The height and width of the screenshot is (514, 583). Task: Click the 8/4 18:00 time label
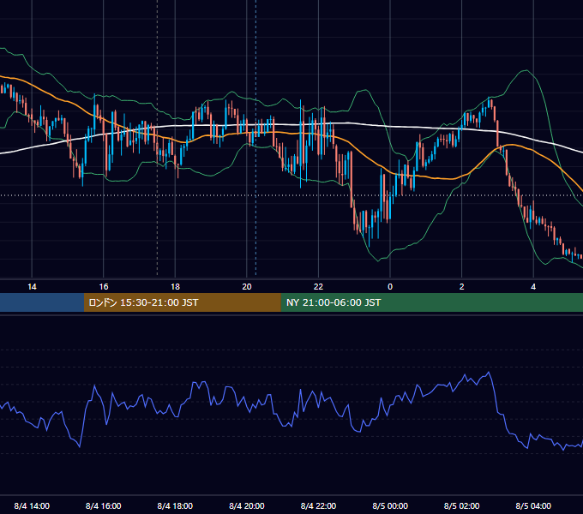175,505
